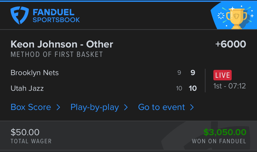This screenshot has height=152, width=257.
Task: Select the Keon Johnson - Other bet title
Action: pyautogui.click(x=62, y=44)
